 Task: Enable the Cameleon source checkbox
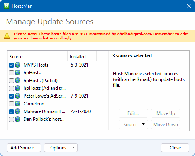click(x=11, y=104)
